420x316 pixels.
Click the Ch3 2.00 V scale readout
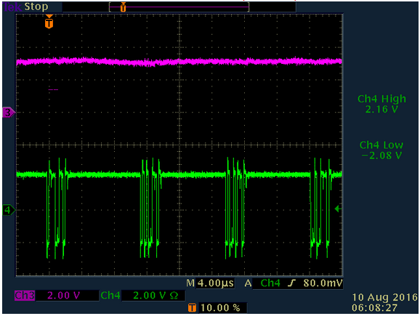63,296
